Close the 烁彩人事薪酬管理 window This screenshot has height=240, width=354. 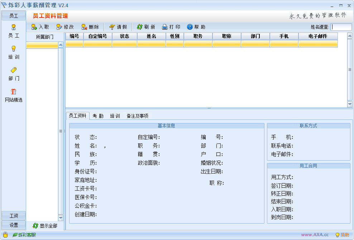click(349, 5)
